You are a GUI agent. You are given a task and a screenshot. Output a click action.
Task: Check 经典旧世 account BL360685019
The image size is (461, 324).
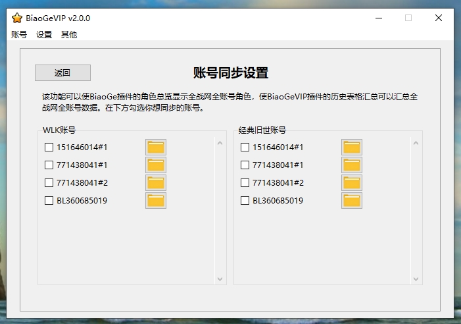(x=245, y=201)
